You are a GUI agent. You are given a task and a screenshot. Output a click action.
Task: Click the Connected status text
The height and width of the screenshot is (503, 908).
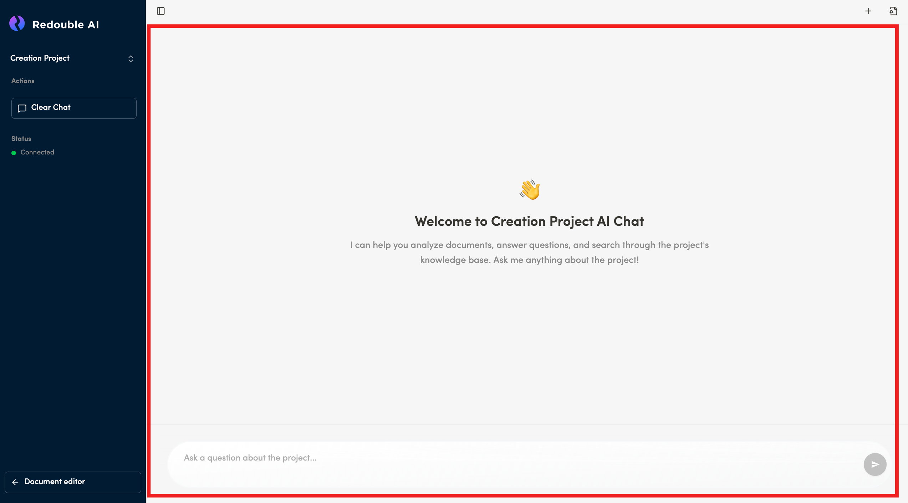37,152
